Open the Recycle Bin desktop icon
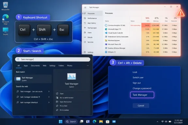Screen dimensions: 188x125 point(6,6)
